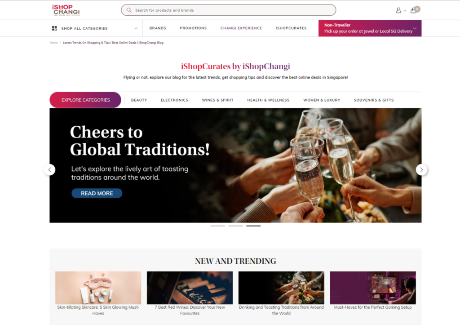Switch to the Wines & Spirit tab
460x333 pixels.
pos(218,100)
